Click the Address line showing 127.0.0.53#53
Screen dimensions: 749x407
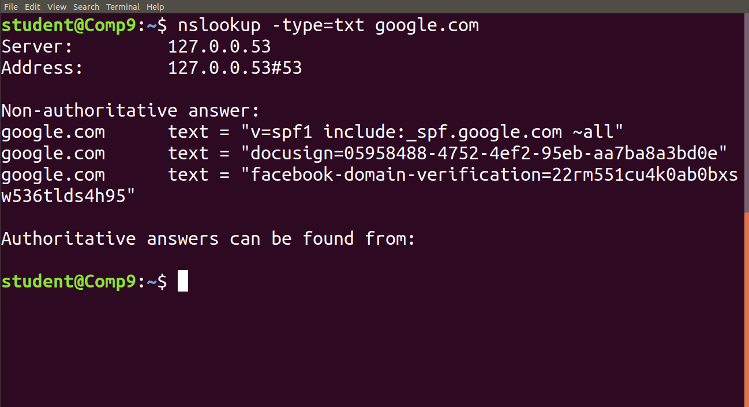[x=235, y=68]
